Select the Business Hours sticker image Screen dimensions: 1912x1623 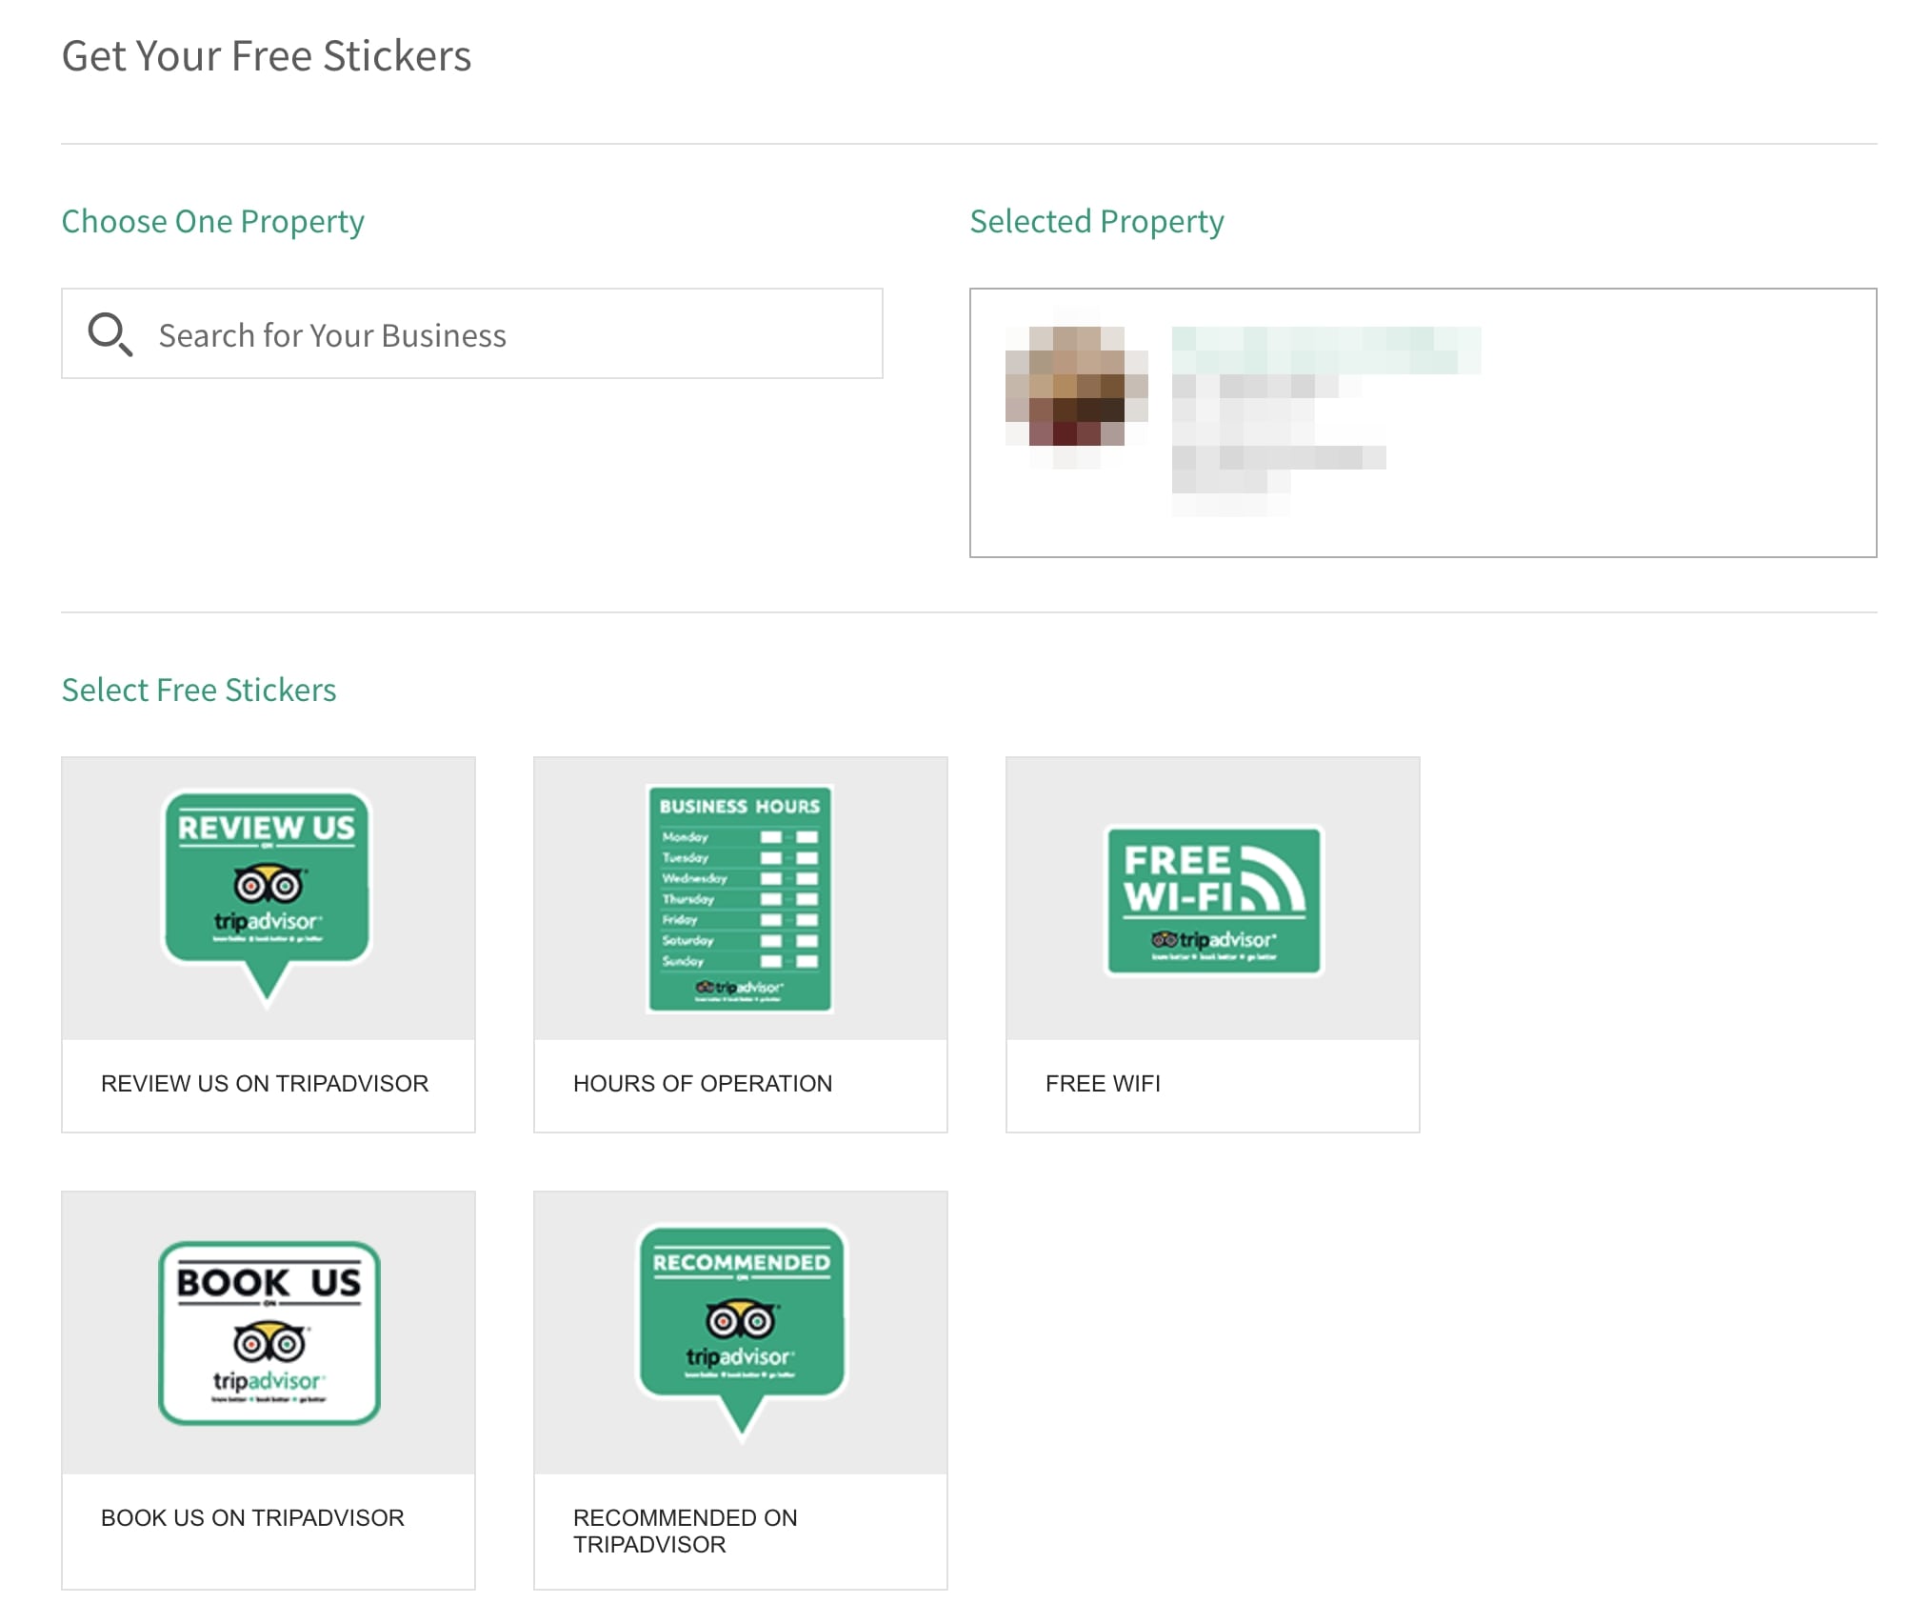740,898
